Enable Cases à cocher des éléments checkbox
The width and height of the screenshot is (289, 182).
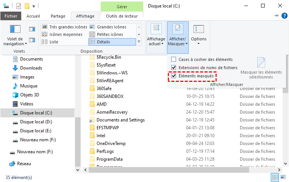click(174, 59)
